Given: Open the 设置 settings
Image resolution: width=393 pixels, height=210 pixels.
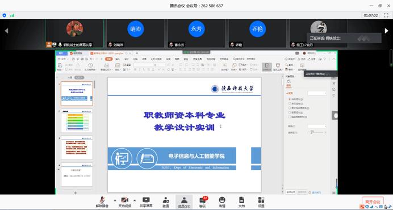Looking at the screenshot, I should [261, 202].
